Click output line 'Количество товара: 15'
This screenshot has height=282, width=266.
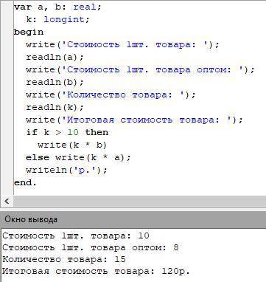(x=64, y=259)
